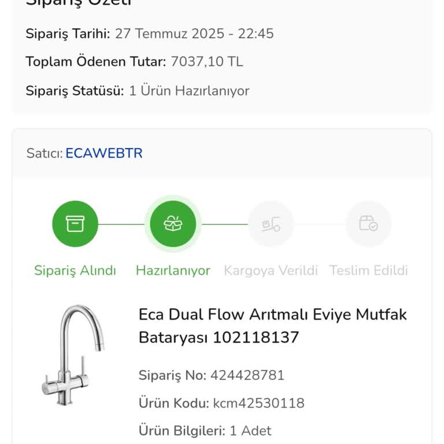Click the Teslim Edildi delivered icon

(368, 224)
